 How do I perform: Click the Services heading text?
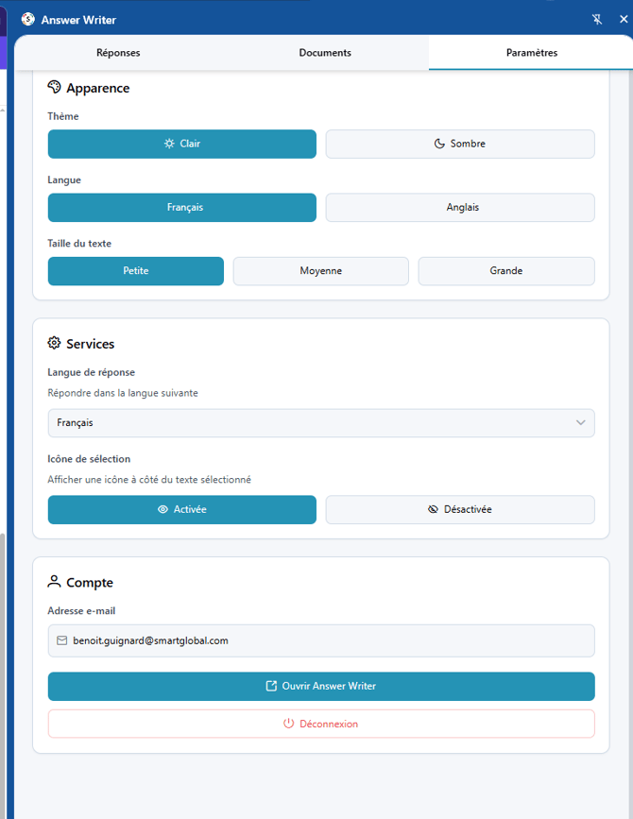coord(91,344)
